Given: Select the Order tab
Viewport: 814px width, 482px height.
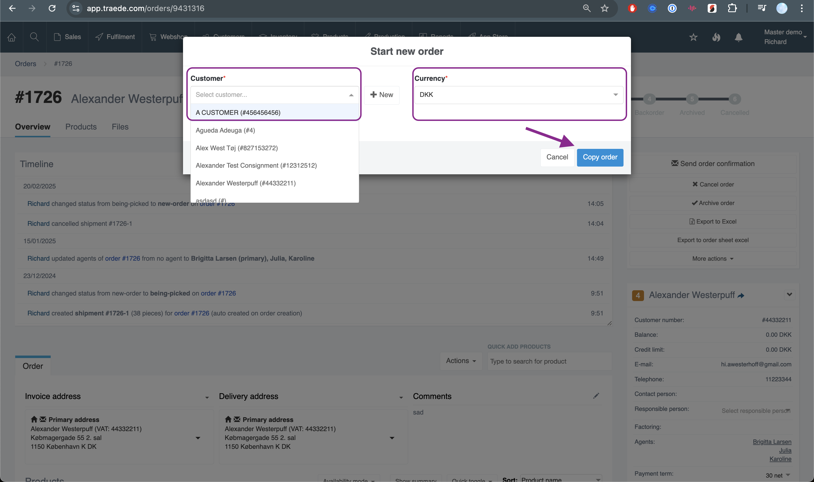Looking at the screenshot, I should point(33,366).
